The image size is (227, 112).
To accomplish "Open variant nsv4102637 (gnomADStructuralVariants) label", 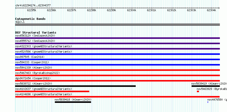I will (44, 89).
